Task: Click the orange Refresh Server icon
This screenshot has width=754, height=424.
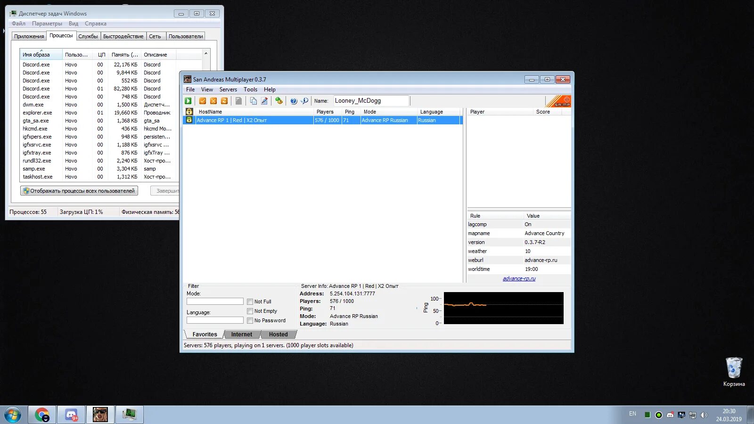Action: [224, 101]
